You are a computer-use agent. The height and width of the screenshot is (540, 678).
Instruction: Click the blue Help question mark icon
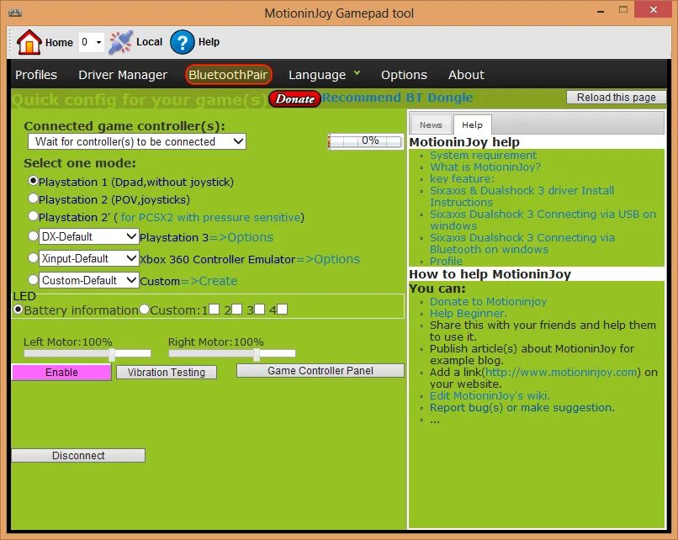pyautogui.click(x=182, y=42)
